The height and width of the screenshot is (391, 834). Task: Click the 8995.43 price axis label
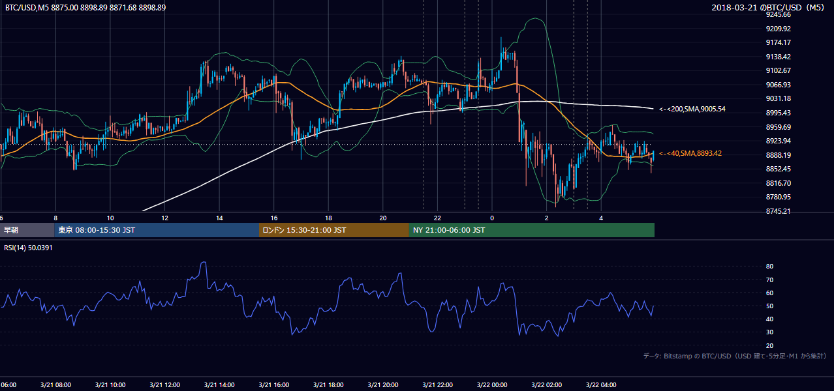point(779,113)
